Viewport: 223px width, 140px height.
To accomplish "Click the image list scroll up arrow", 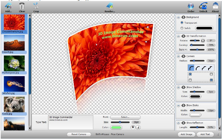I will 30,16.
